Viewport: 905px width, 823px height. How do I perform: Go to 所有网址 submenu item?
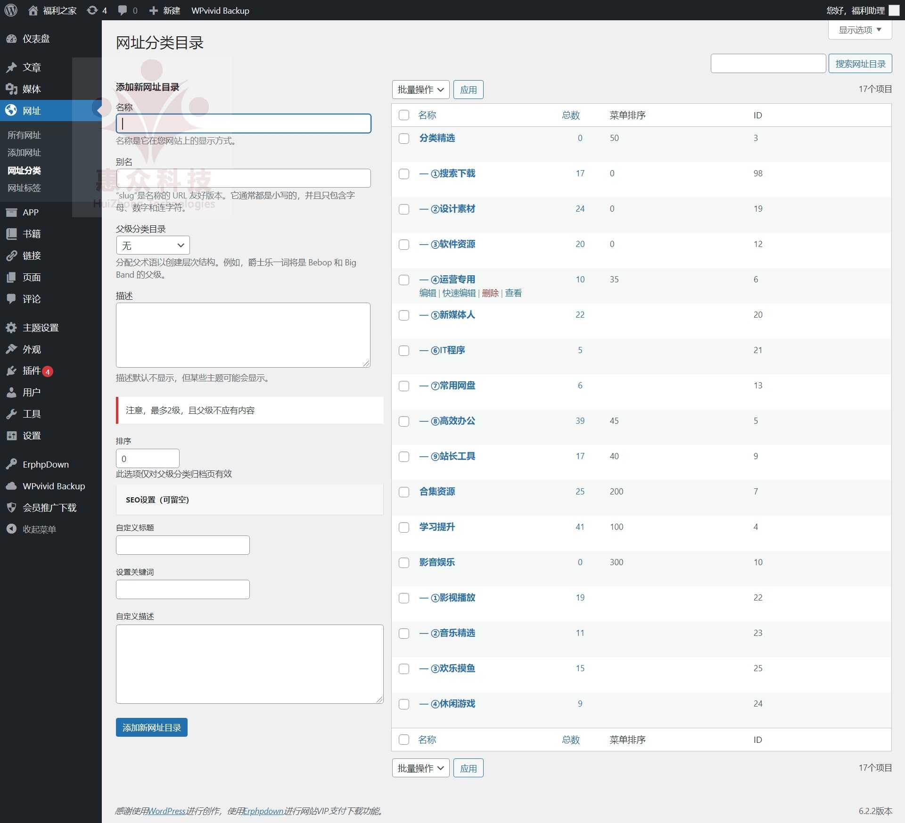pyautogui.click(x=24, y=135)
